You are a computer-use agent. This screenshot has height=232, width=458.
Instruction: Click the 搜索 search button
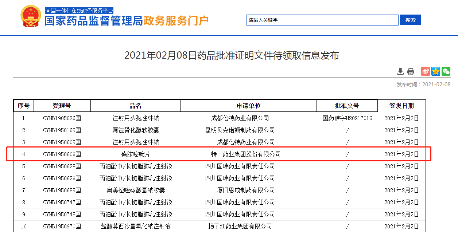410,20
